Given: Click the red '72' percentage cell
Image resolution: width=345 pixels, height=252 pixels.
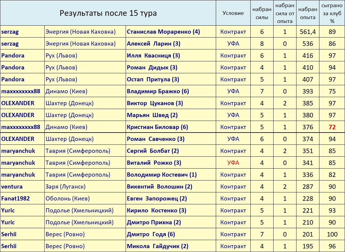Looking at the screenshot, I should pyautogui.click(x=332, y=127).
